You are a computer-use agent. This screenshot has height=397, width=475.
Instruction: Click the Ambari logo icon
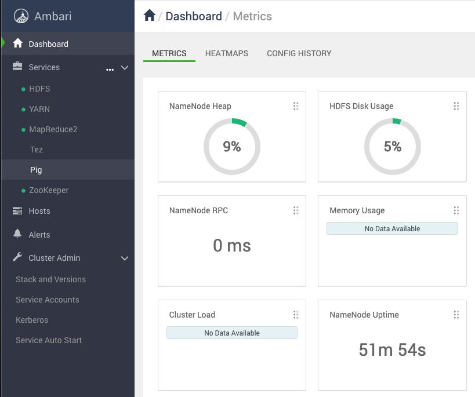click(x=21, y=16)
